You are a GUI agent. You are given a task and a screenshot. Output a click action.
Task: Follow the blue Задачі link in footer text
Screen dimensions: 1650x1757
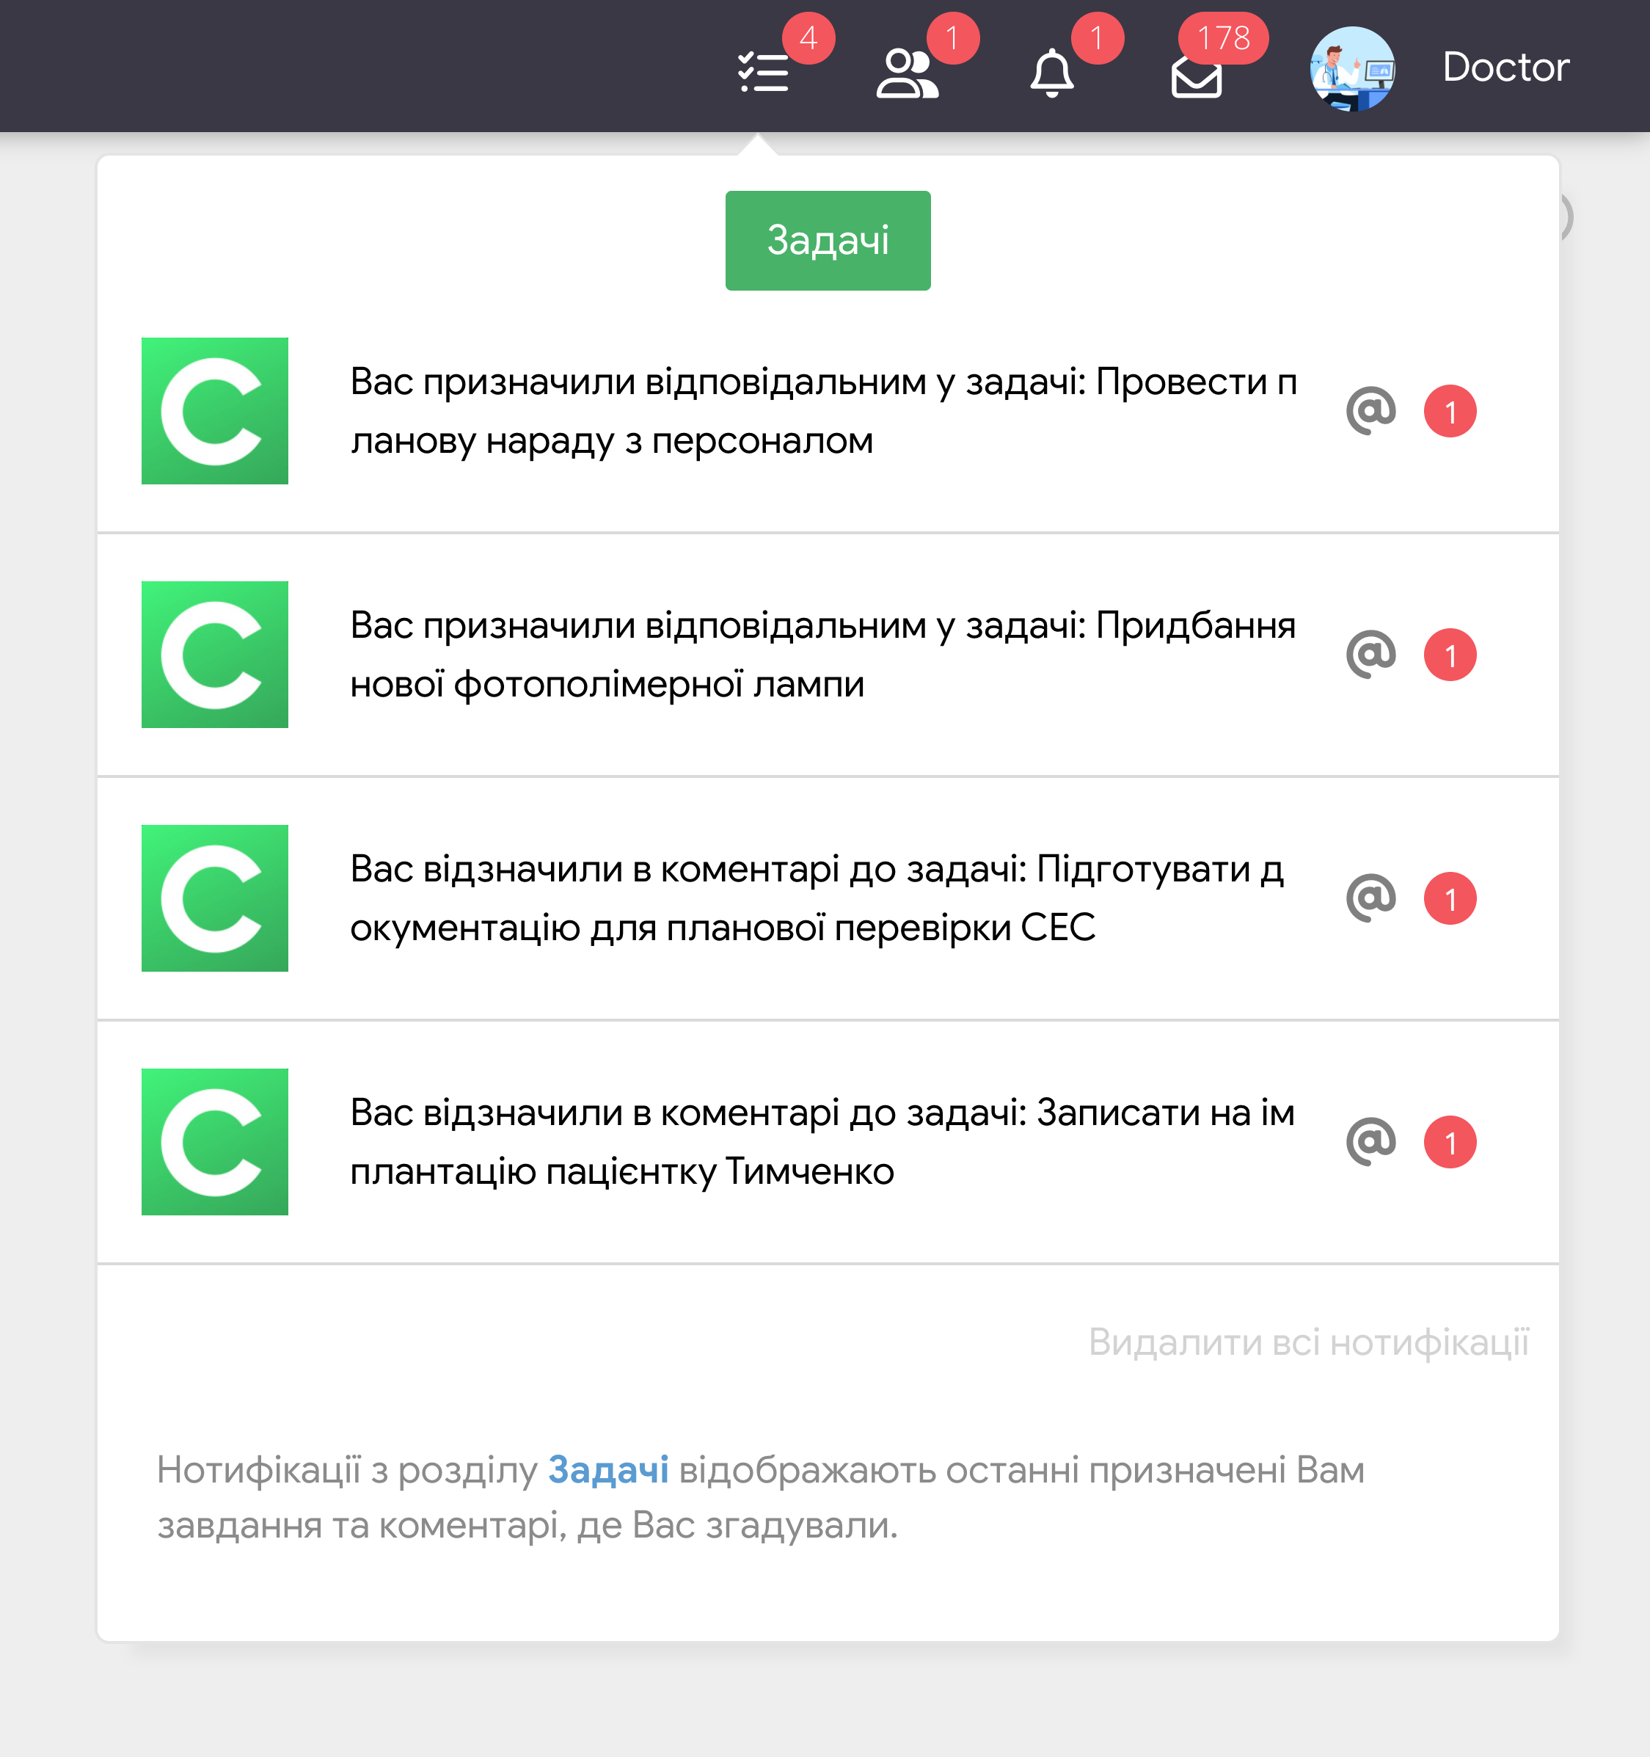pos(607,1470)
